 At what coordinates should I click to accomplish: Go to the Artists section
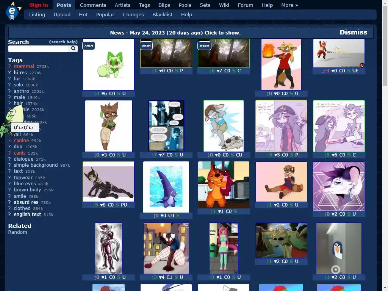click(x=122, y=5)
